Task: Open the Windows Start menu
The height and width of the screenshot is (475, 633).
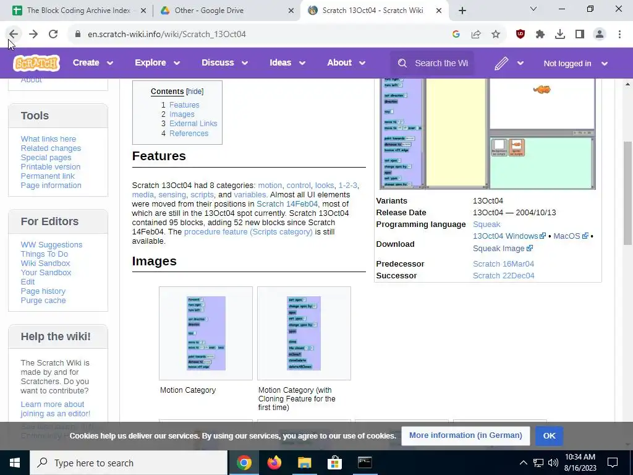Action: tap(15, 463)
